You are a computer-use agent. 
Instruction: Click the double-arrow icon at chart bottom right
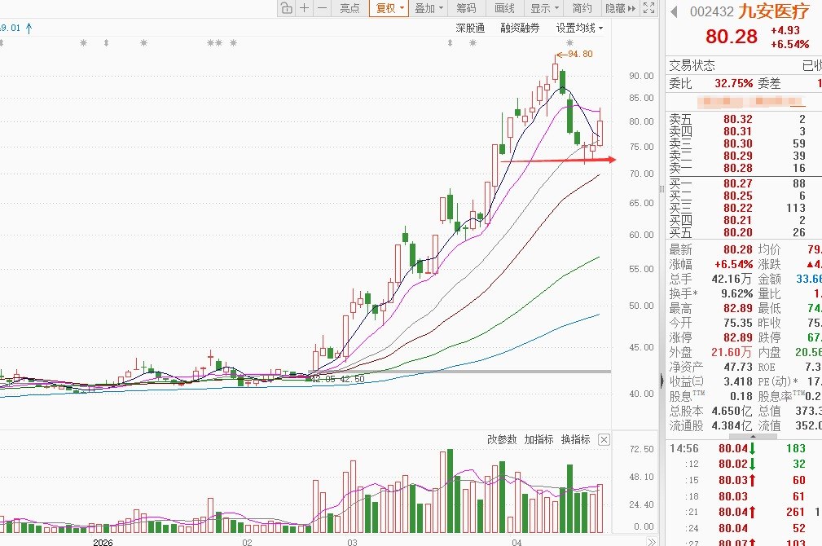point(652,542)
